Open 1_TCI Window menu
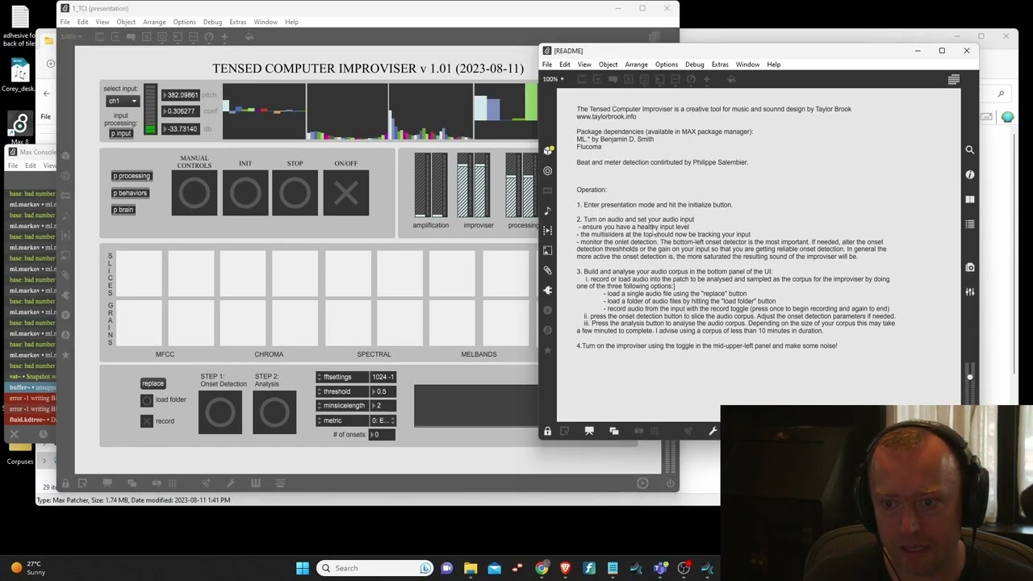The width and height of the screenshot is (1033, 581). tap(266, 22)
